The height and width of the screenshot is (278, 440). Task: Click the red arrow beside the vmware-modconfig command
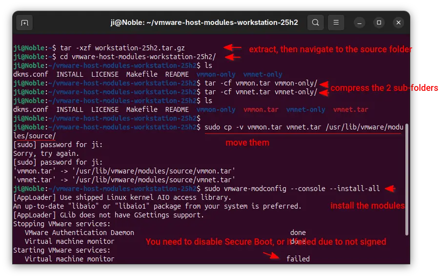click(389, 189)
